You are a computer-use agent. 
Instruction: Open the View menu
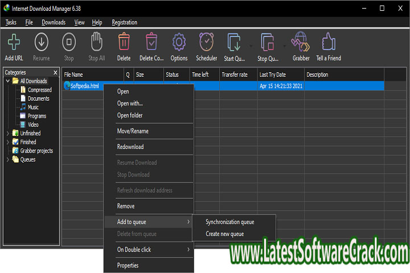80,22
